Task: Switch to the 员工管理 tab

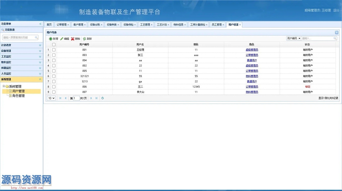Action: (x=217, y=25)
